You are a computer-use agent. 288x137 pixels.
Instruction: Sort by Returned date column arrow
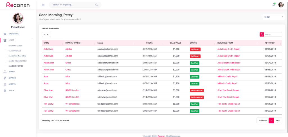[x=280, y=43]
